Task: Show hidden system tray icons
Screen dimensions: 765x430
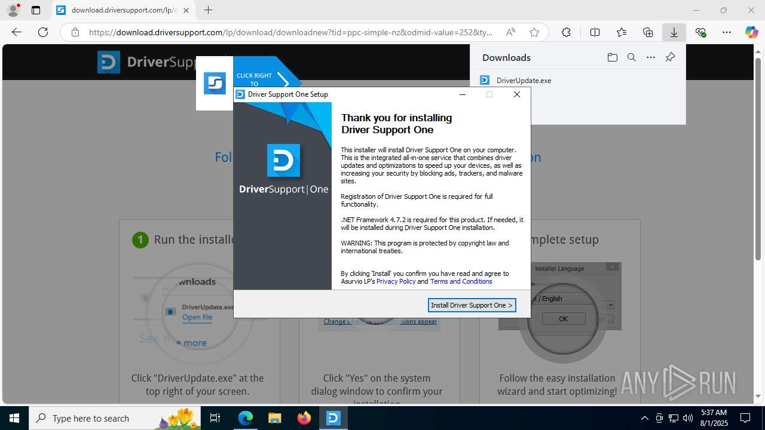Action: (x=644, y=418)
